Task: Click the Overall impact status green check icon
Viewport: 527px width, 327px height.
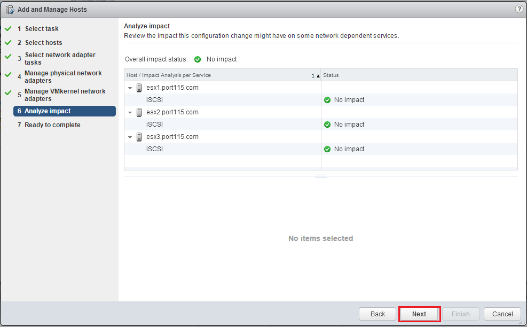Action: (197, 59)
